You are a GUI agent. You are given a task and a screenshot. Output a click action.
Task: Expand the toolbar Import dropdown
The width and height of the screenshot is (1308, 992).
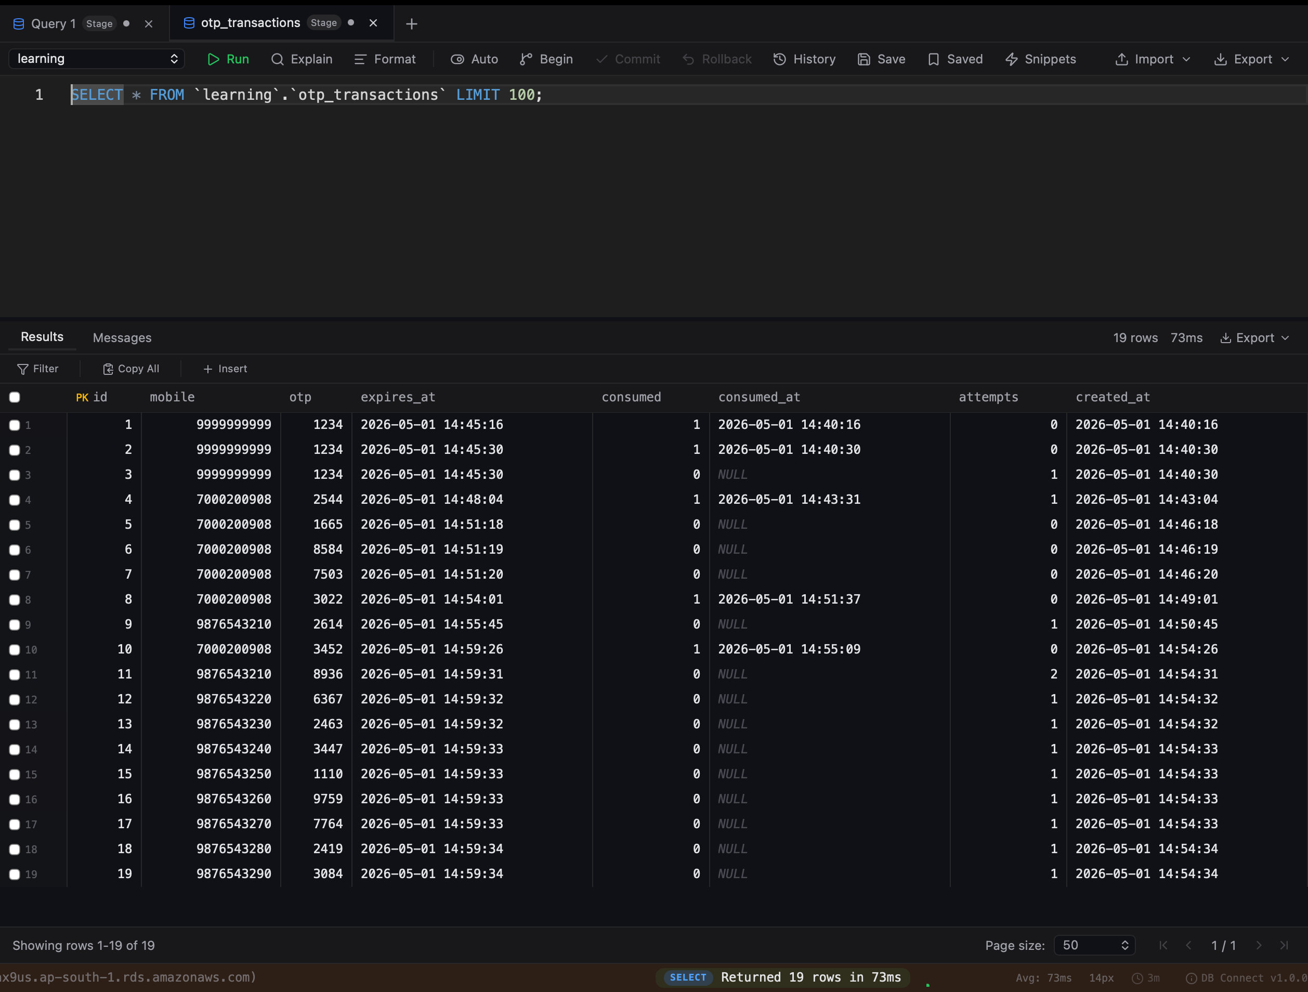1153,59
